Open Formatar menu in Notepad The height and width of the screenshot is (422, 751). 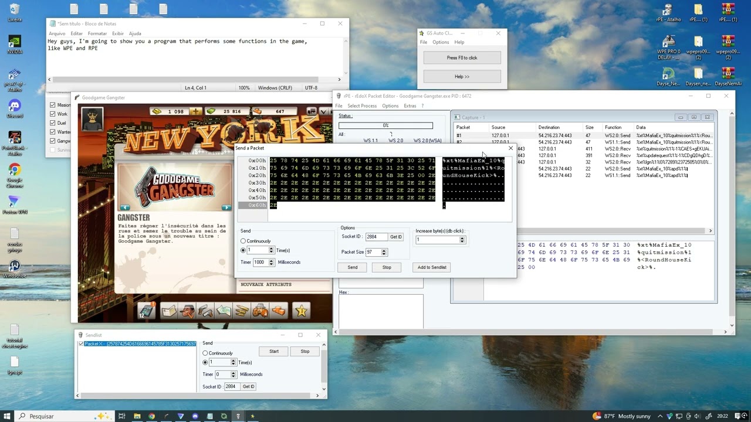[97, 33]
